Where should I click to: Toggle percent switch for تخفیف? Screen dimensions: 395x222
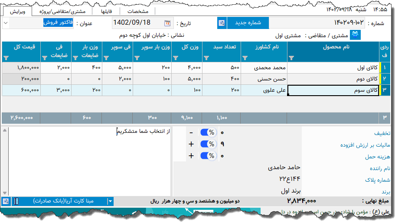(x=208, y=132)
